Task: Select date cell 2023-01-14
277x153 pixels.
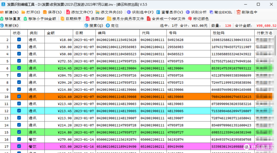Action: (84, 139)
